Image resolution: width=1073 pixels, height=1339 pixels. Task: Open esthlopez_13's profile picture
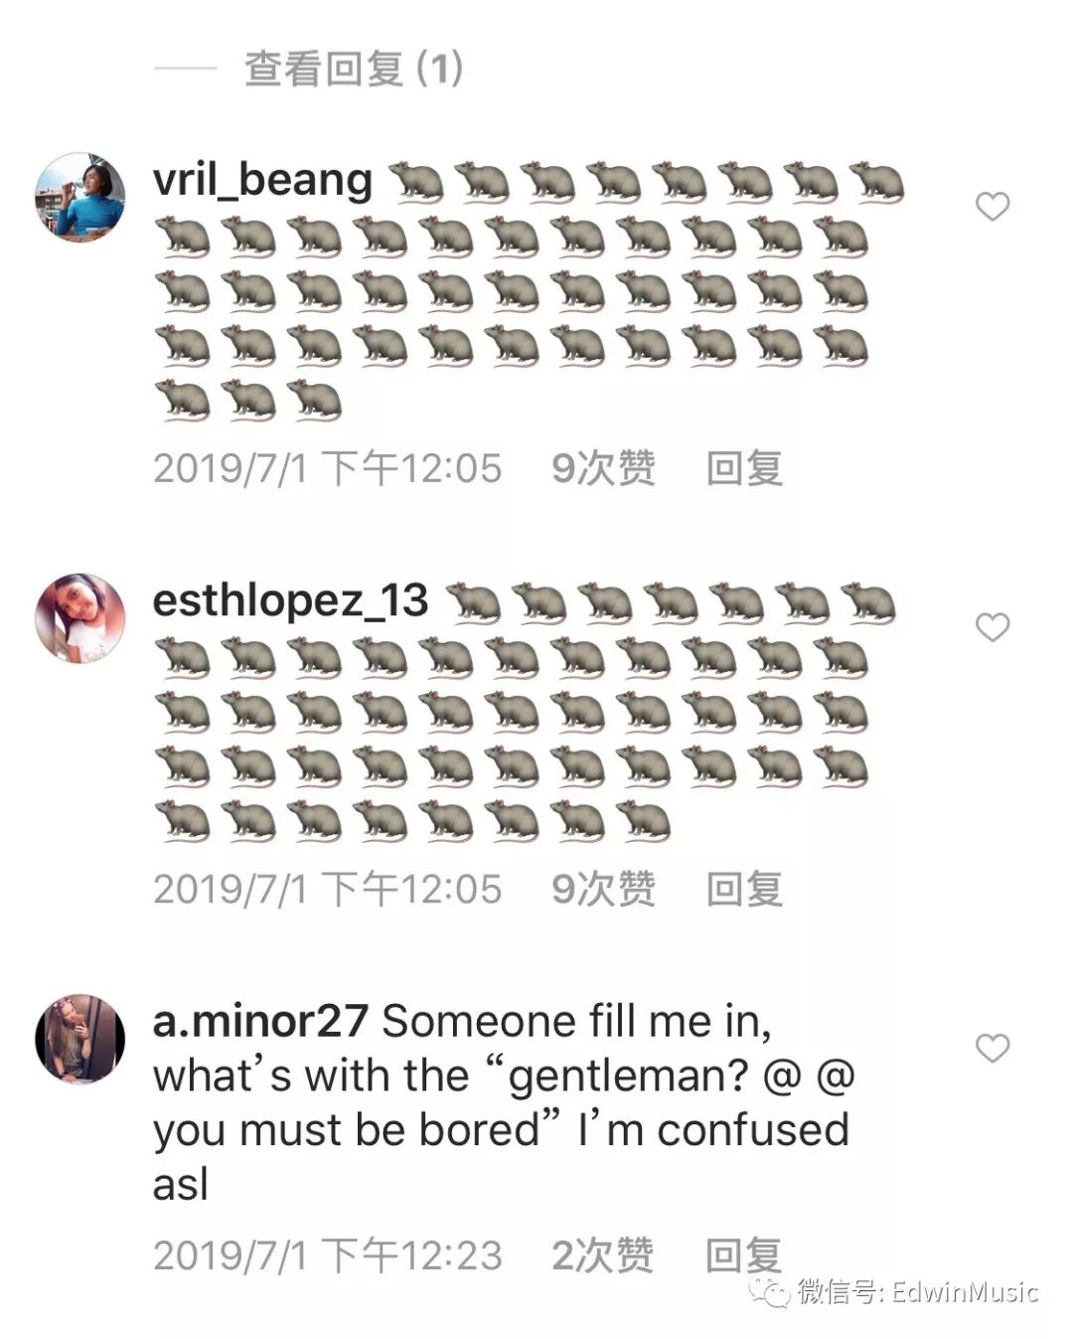80,617
